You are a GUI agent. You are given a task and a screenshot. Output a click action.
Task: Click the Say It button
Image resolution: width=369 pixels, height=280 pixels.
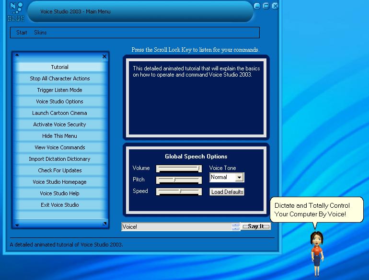click(256, 226)
